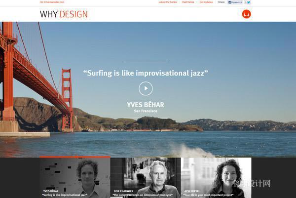
Task: Click the red Herman Miller logo icon
Action: point(246,14)
